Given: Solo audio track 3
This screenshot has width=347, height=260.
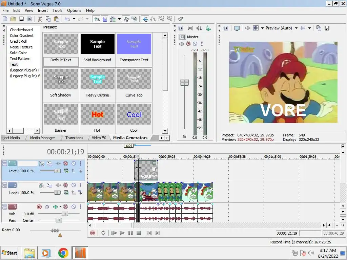Looking at the screenshot, I should tap(81, 207).
